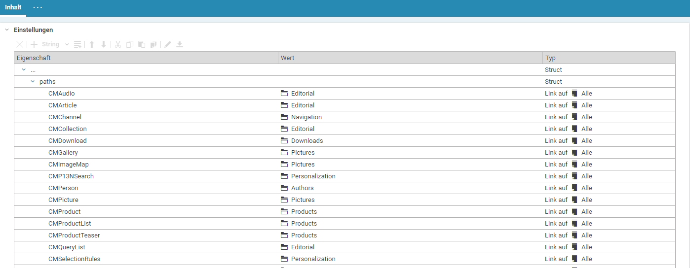Image resolution: width=690 pixels, height=268 pixels.
Task: Open the '...' more tabs menu
Action: click(38, 7)
